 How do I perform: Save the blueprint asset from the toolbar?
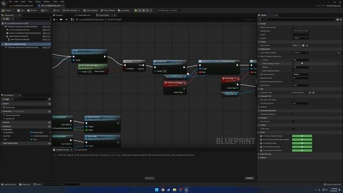click(21, 10)
